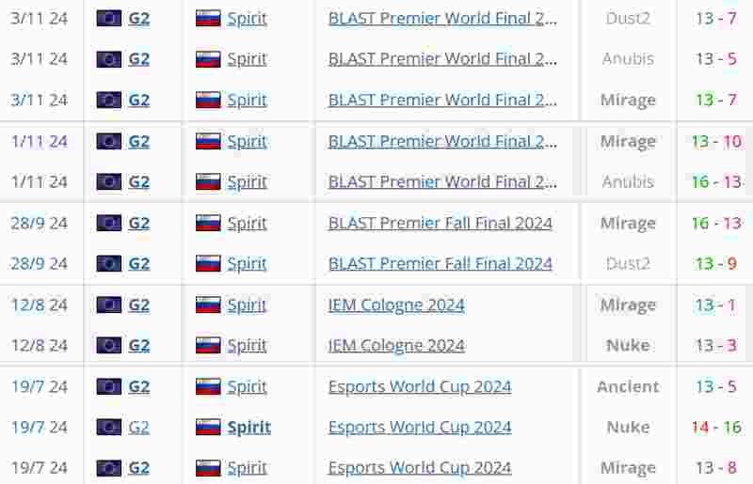Click the Spirit Russian flag icon in the Anubis 13-5 row
Viewport: 753px width, 484px height.
point(208,59)
